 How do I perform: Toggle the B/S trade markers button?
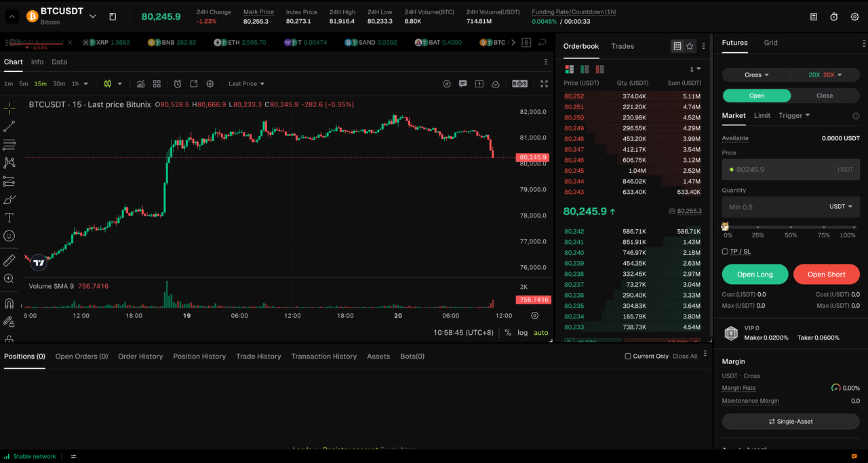519,84
